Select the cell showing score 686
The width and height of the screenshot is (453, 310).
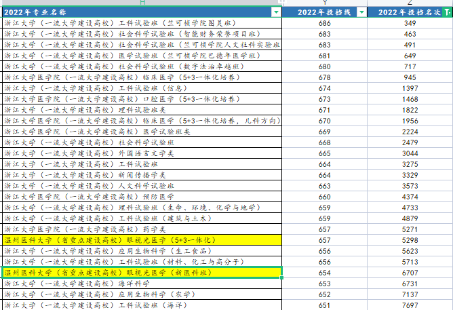pyautogui.click(x=324, y=23)
